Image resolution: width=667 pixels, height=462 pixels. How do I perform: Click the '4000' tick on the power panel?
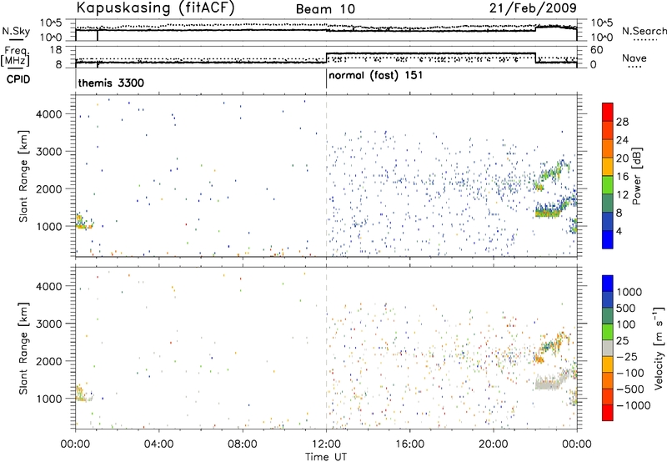point(49,114)
